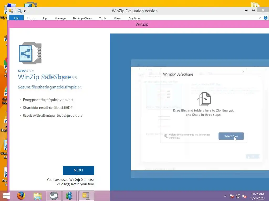Open the Manage tab
The height and width of the screenshot is (201, 269).
point(60,18)
